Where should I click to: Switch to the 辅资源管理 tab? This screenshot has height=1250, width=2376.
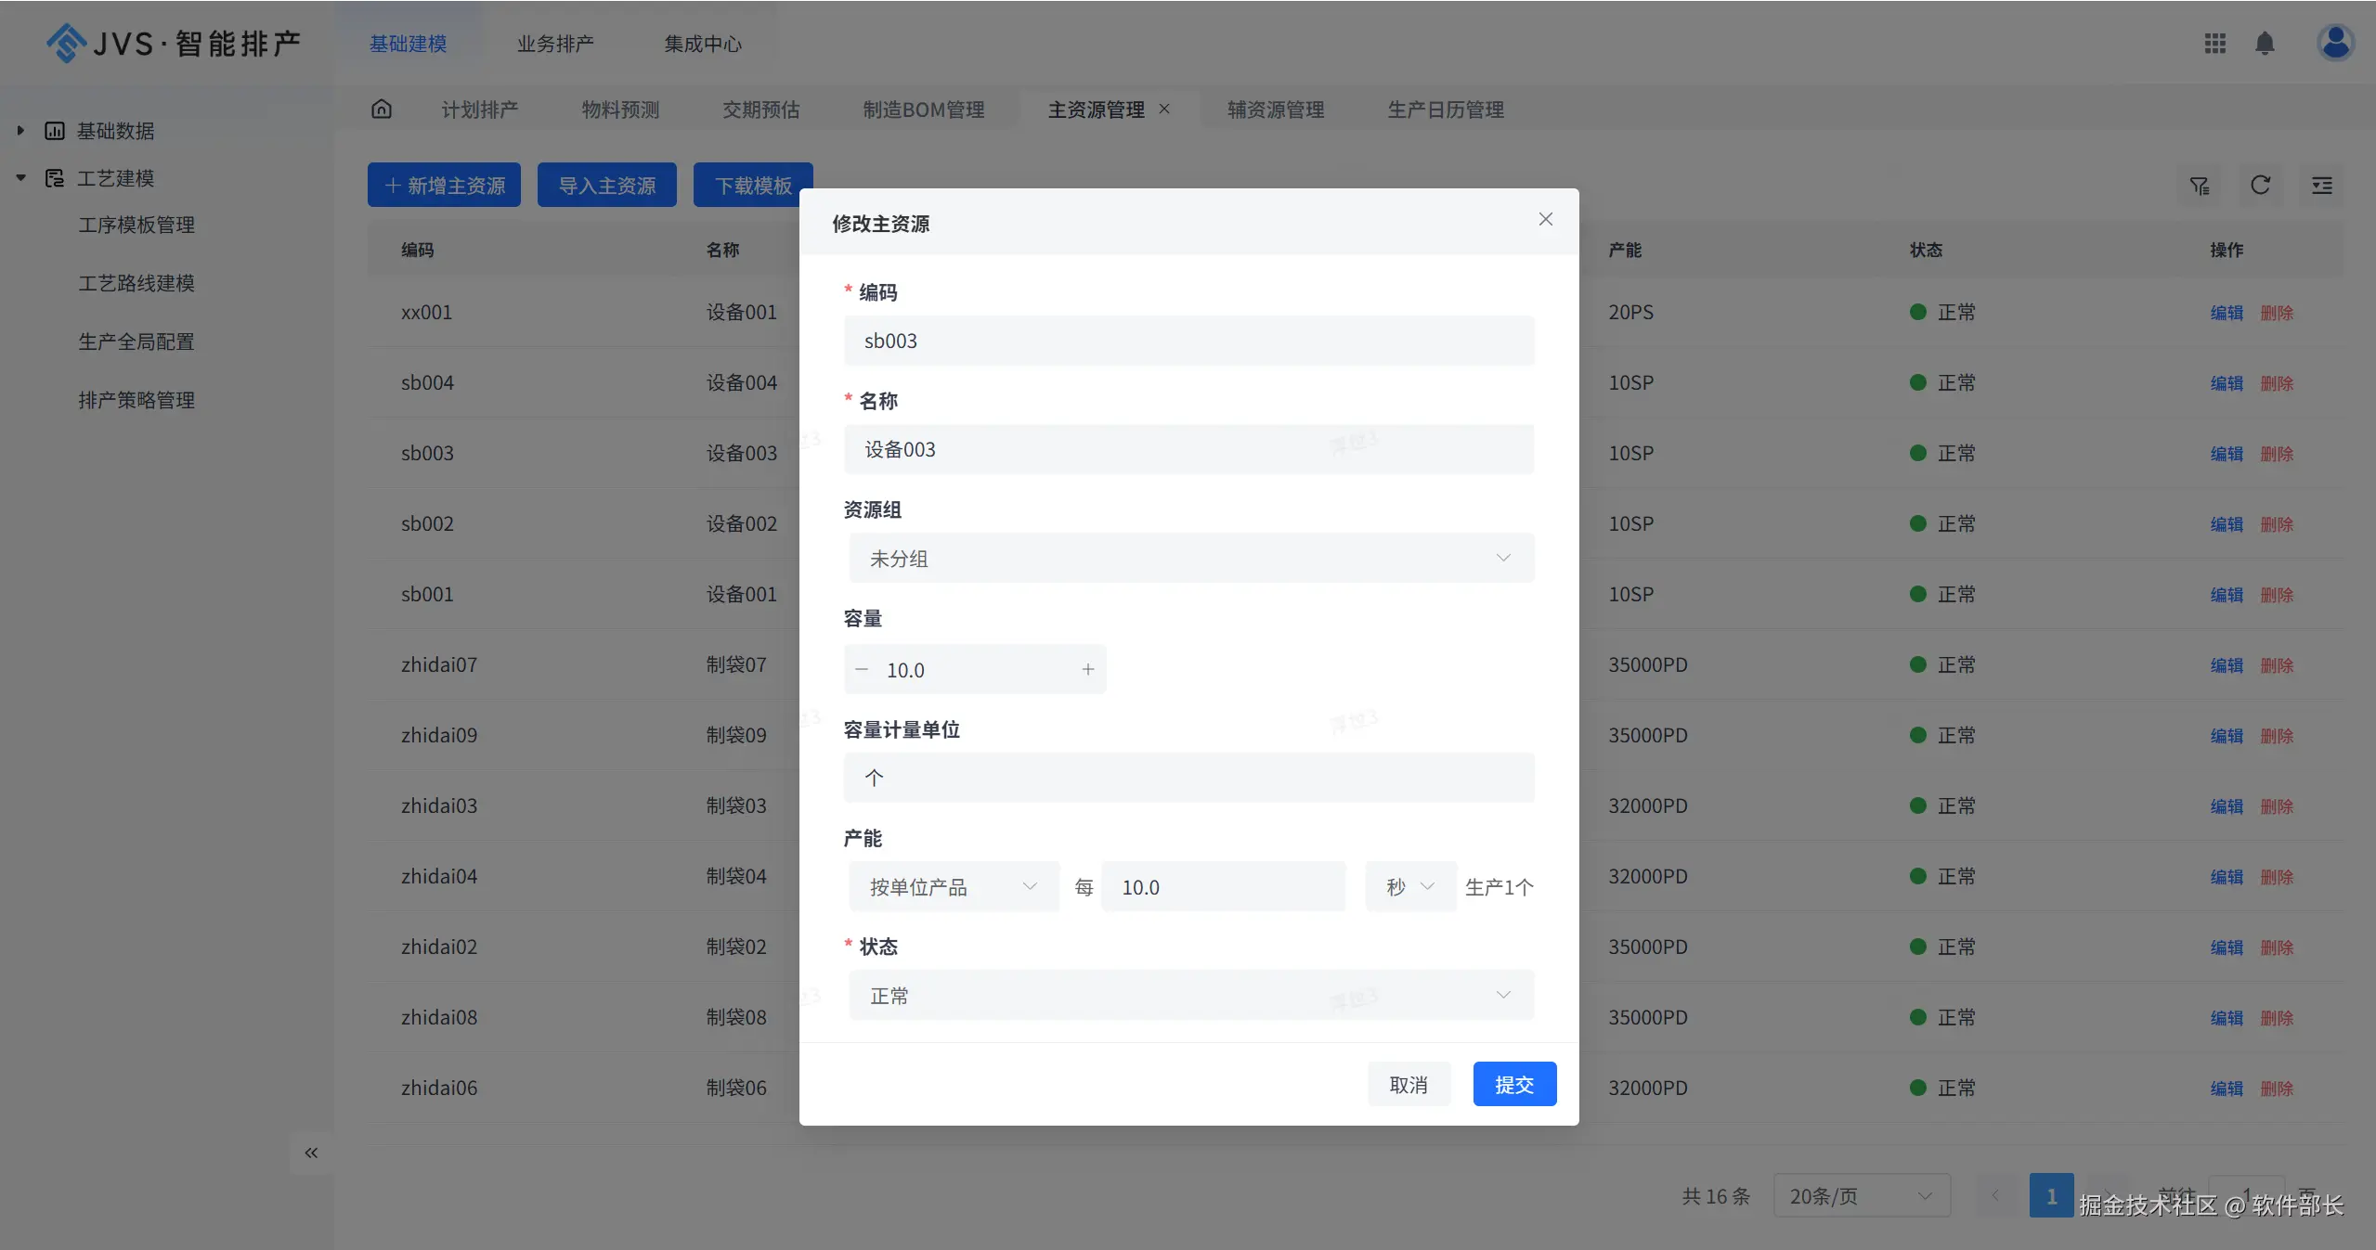tap(1275, 110)
